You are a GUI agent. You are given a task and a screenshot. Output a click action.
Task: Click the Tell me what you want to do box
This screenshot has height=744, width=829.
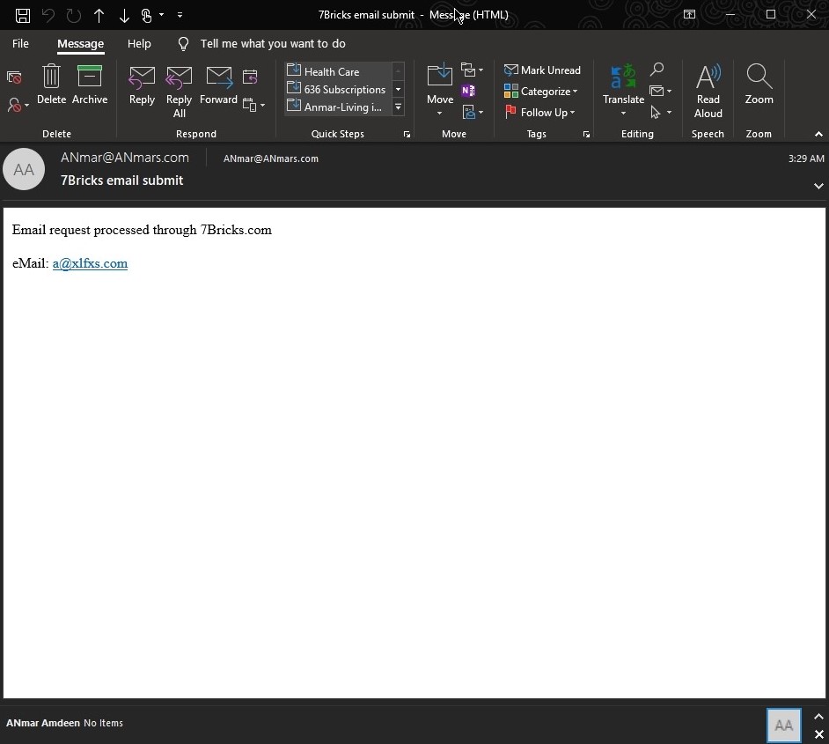(273, 44)
